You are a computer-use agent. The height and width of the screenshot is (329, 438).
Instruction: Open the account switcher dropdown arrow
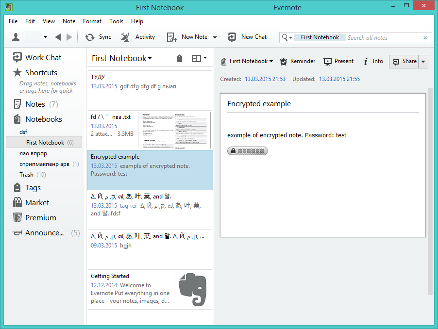pos(45,37)
